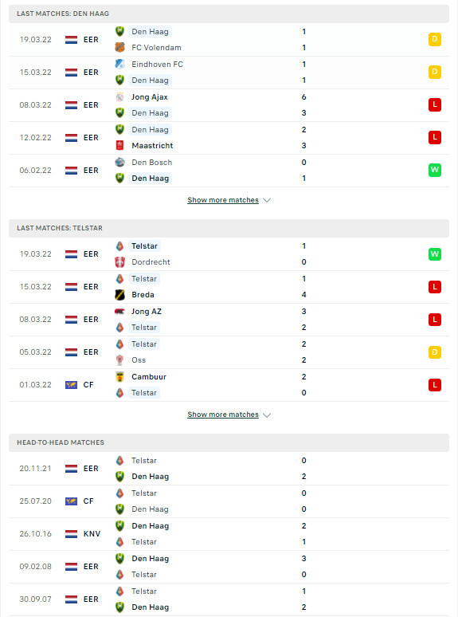Click the FC Volendam club crest icon
The height and width of the screenshot is (617, 458).
120,48
